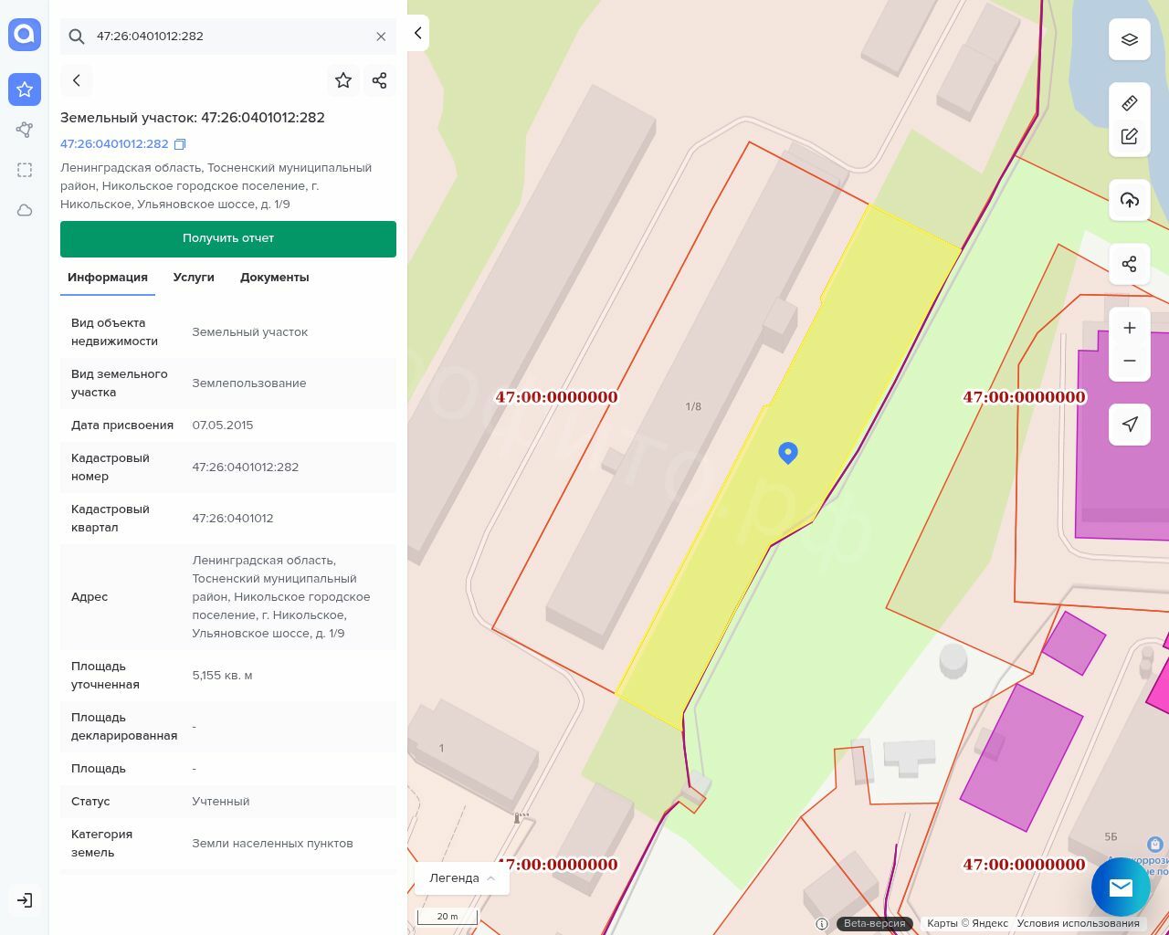Clear the search field with X
1169x935 pixels.
[x=381, y=37]
